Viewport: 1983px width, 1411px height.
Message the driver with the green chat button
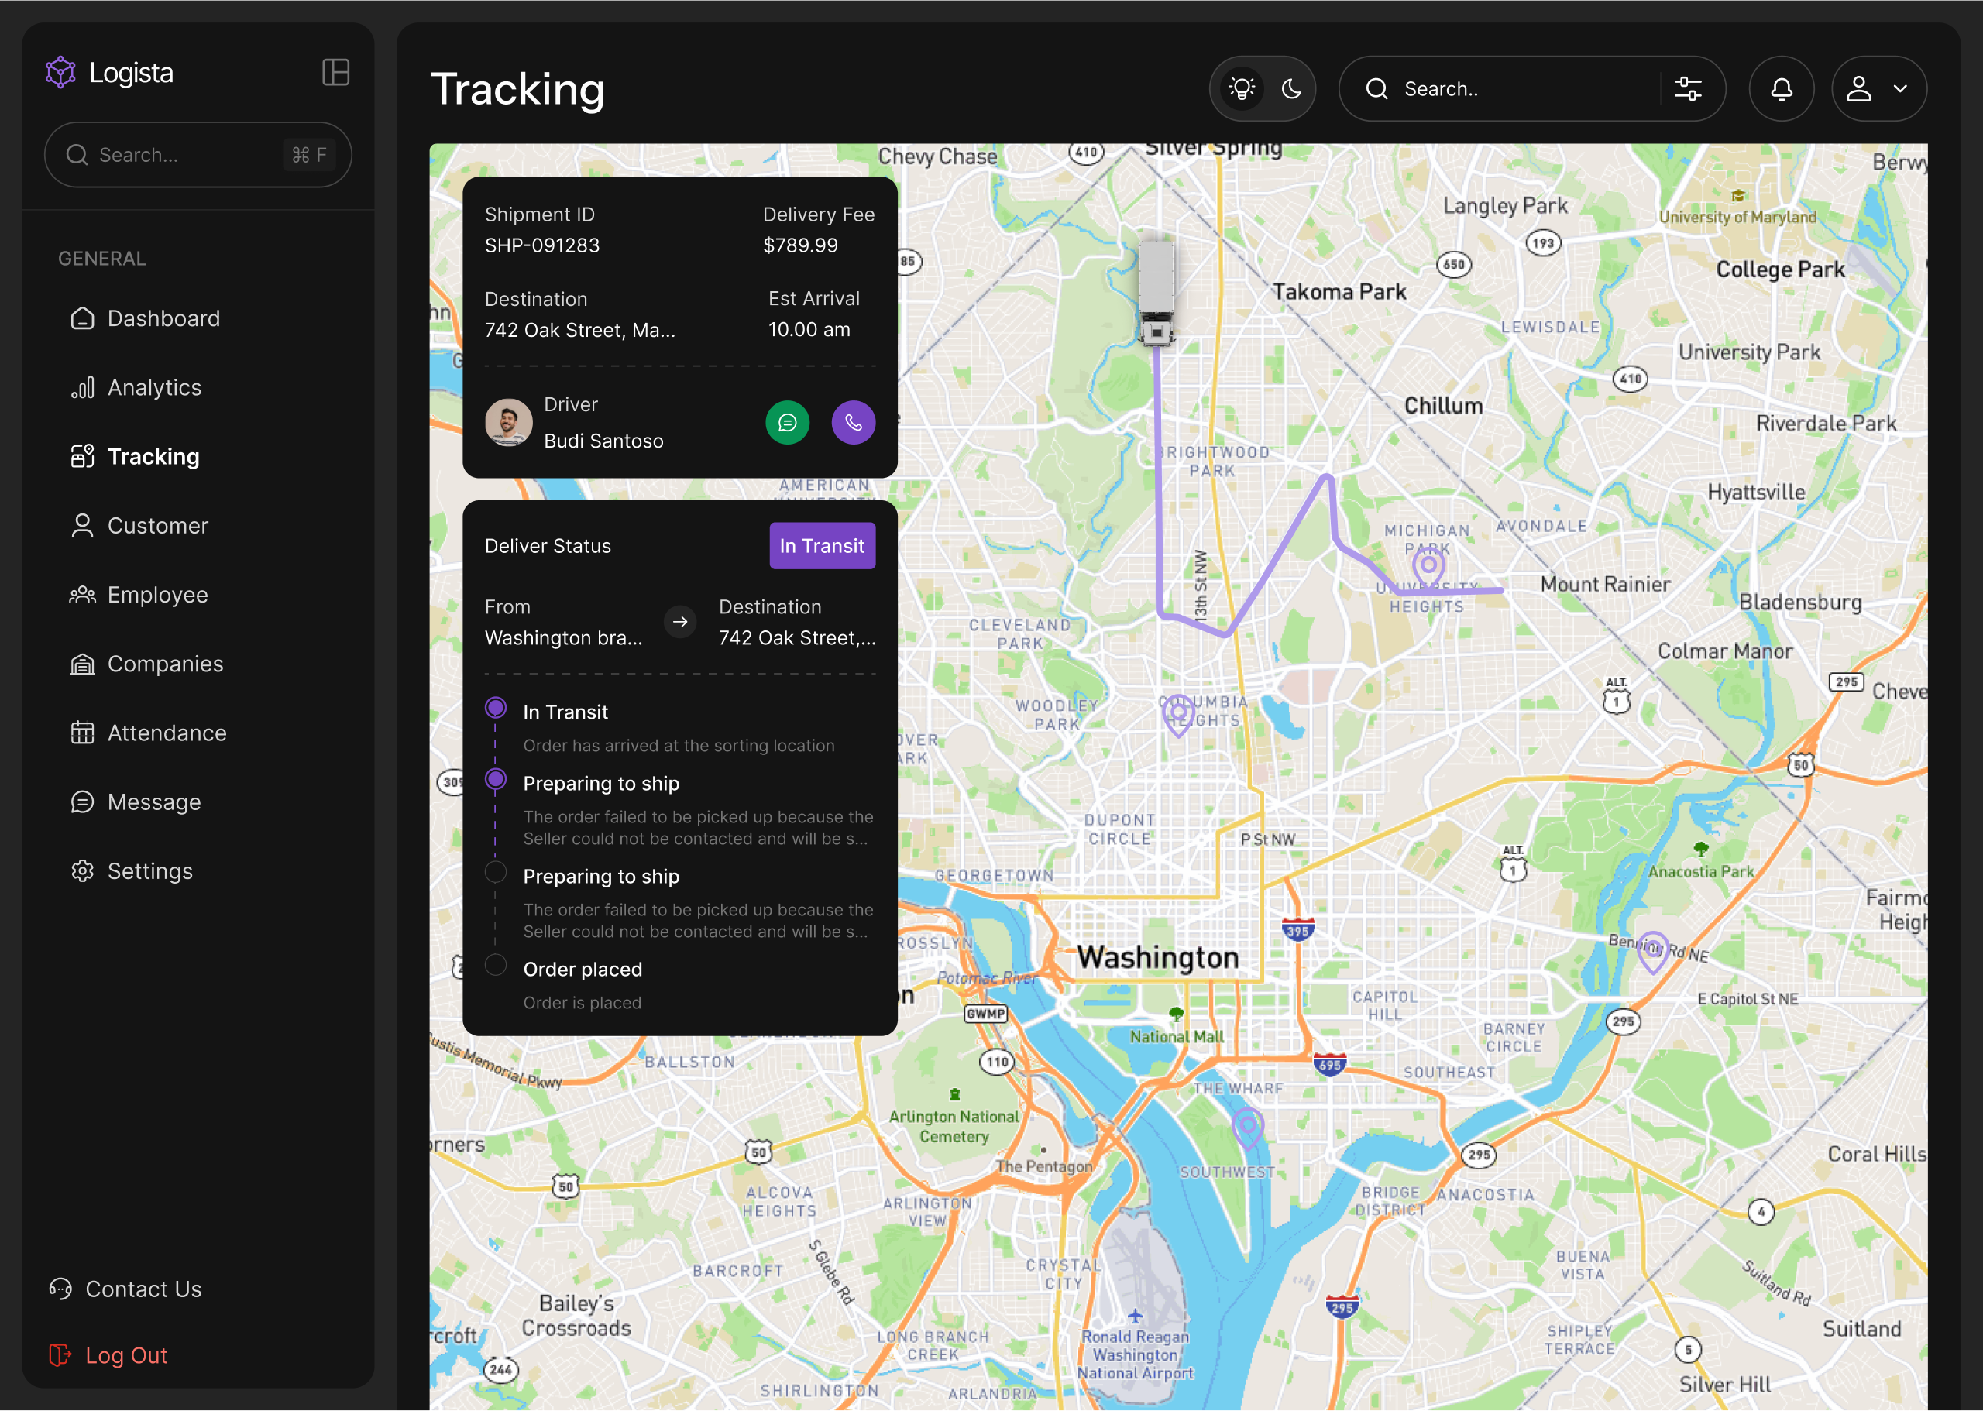(x=787, y=423)
